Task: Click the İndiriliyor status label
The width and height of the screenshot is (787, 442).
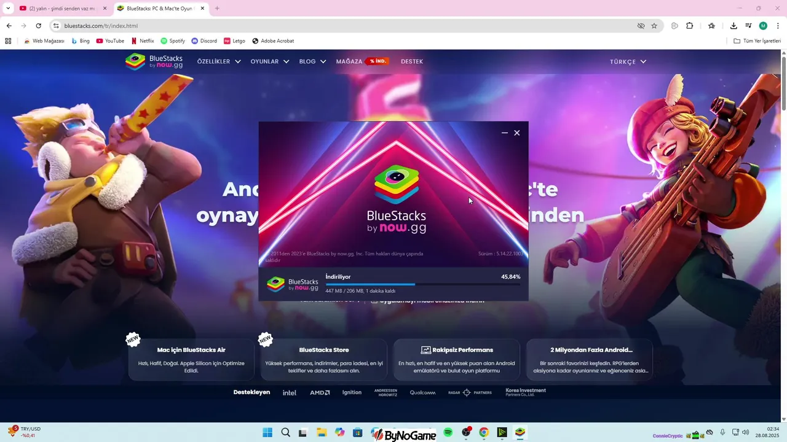Action: click(338, 277)
